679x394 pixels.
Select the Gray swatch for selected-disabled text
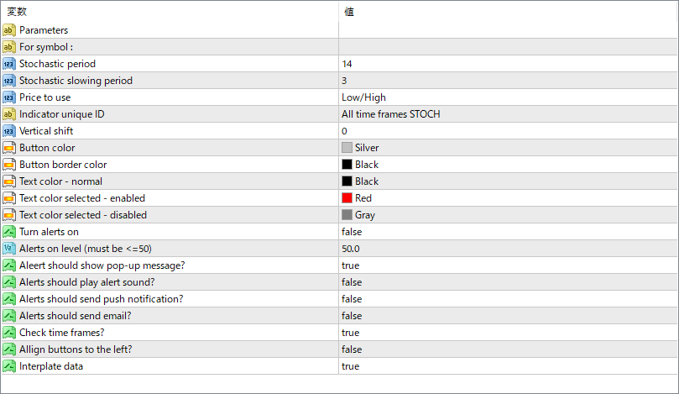click(x=347, y=215)
